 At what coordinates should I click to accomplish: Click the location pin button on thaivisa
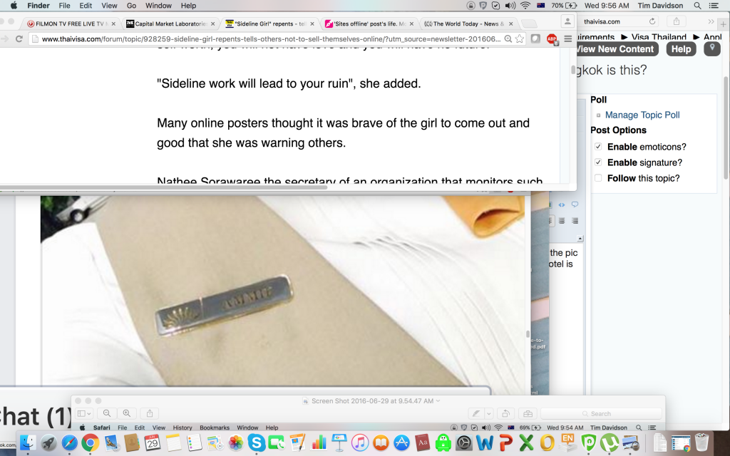(712, 48)
